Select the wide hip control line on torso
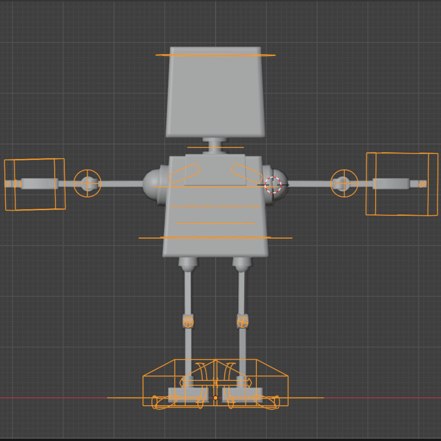 (x=215, y=238)
